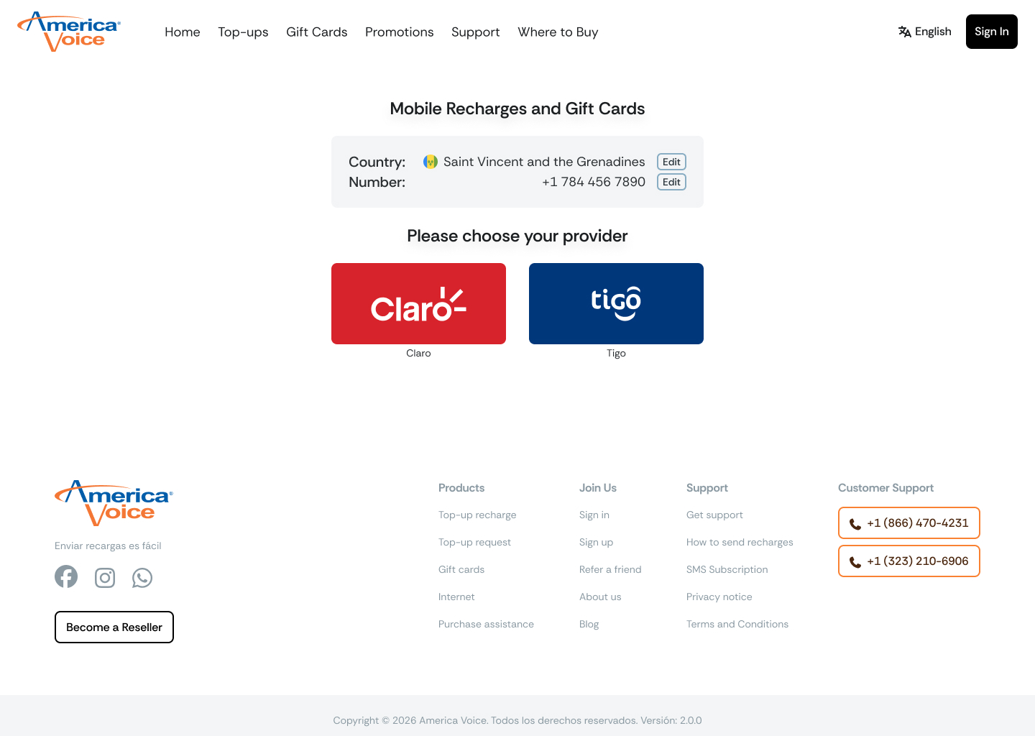View the Privacy notice link
The height and width of the screenshot is (736, 1035).
(x=719, y=597)
